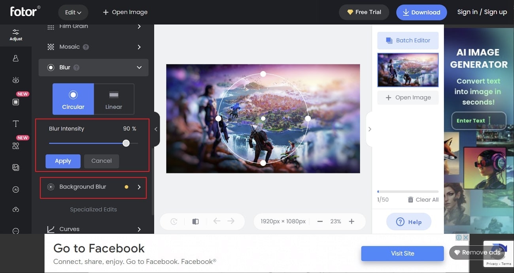
Task: Click the Download button
Action: coord(421,12)
